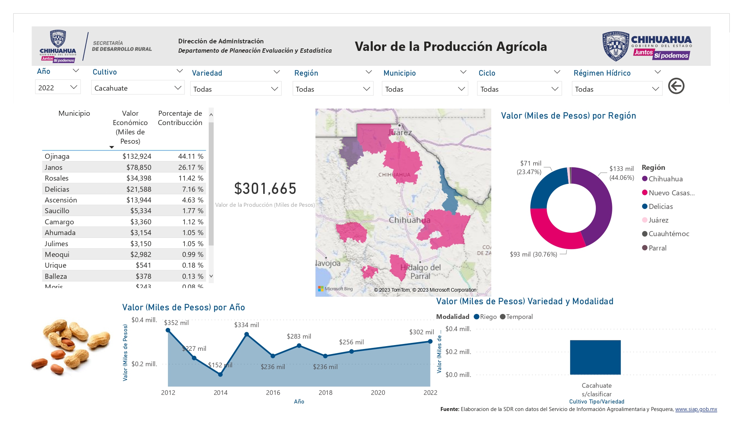Open the Cultivo dropdown showing Cacahuate
This screenshot has height=430, width=743.
coord(138,88)
